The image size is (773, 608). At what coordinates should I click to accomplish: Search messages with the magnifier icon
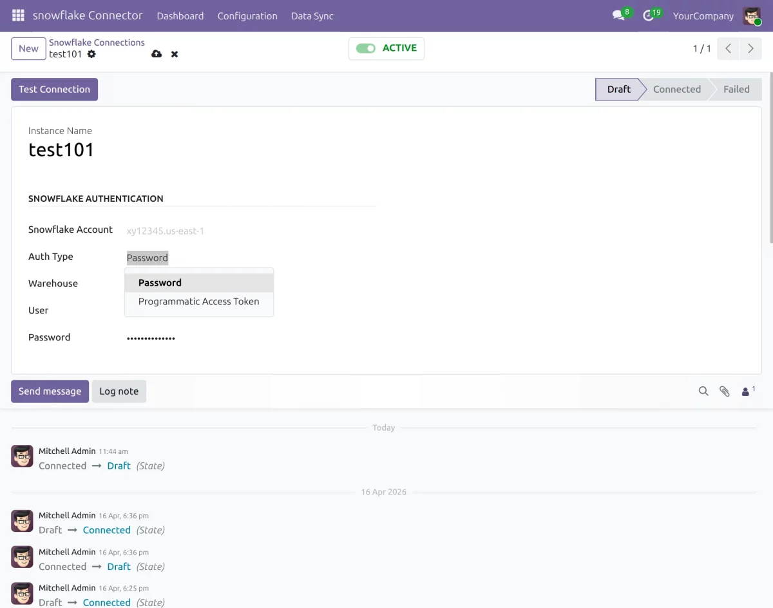pos(703,391)
